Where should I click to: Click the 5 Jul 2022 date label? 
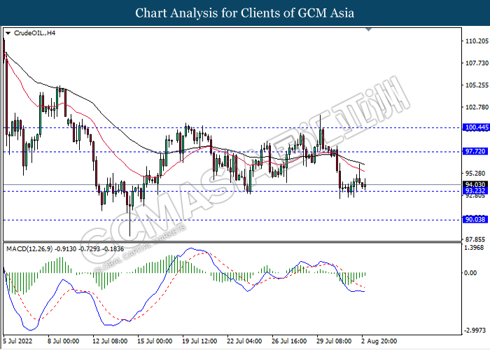[17, 341]
